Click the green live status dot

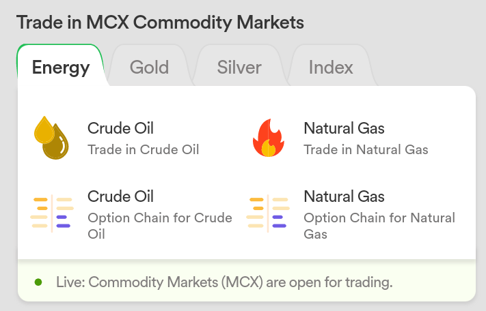[x=38, y=282]
